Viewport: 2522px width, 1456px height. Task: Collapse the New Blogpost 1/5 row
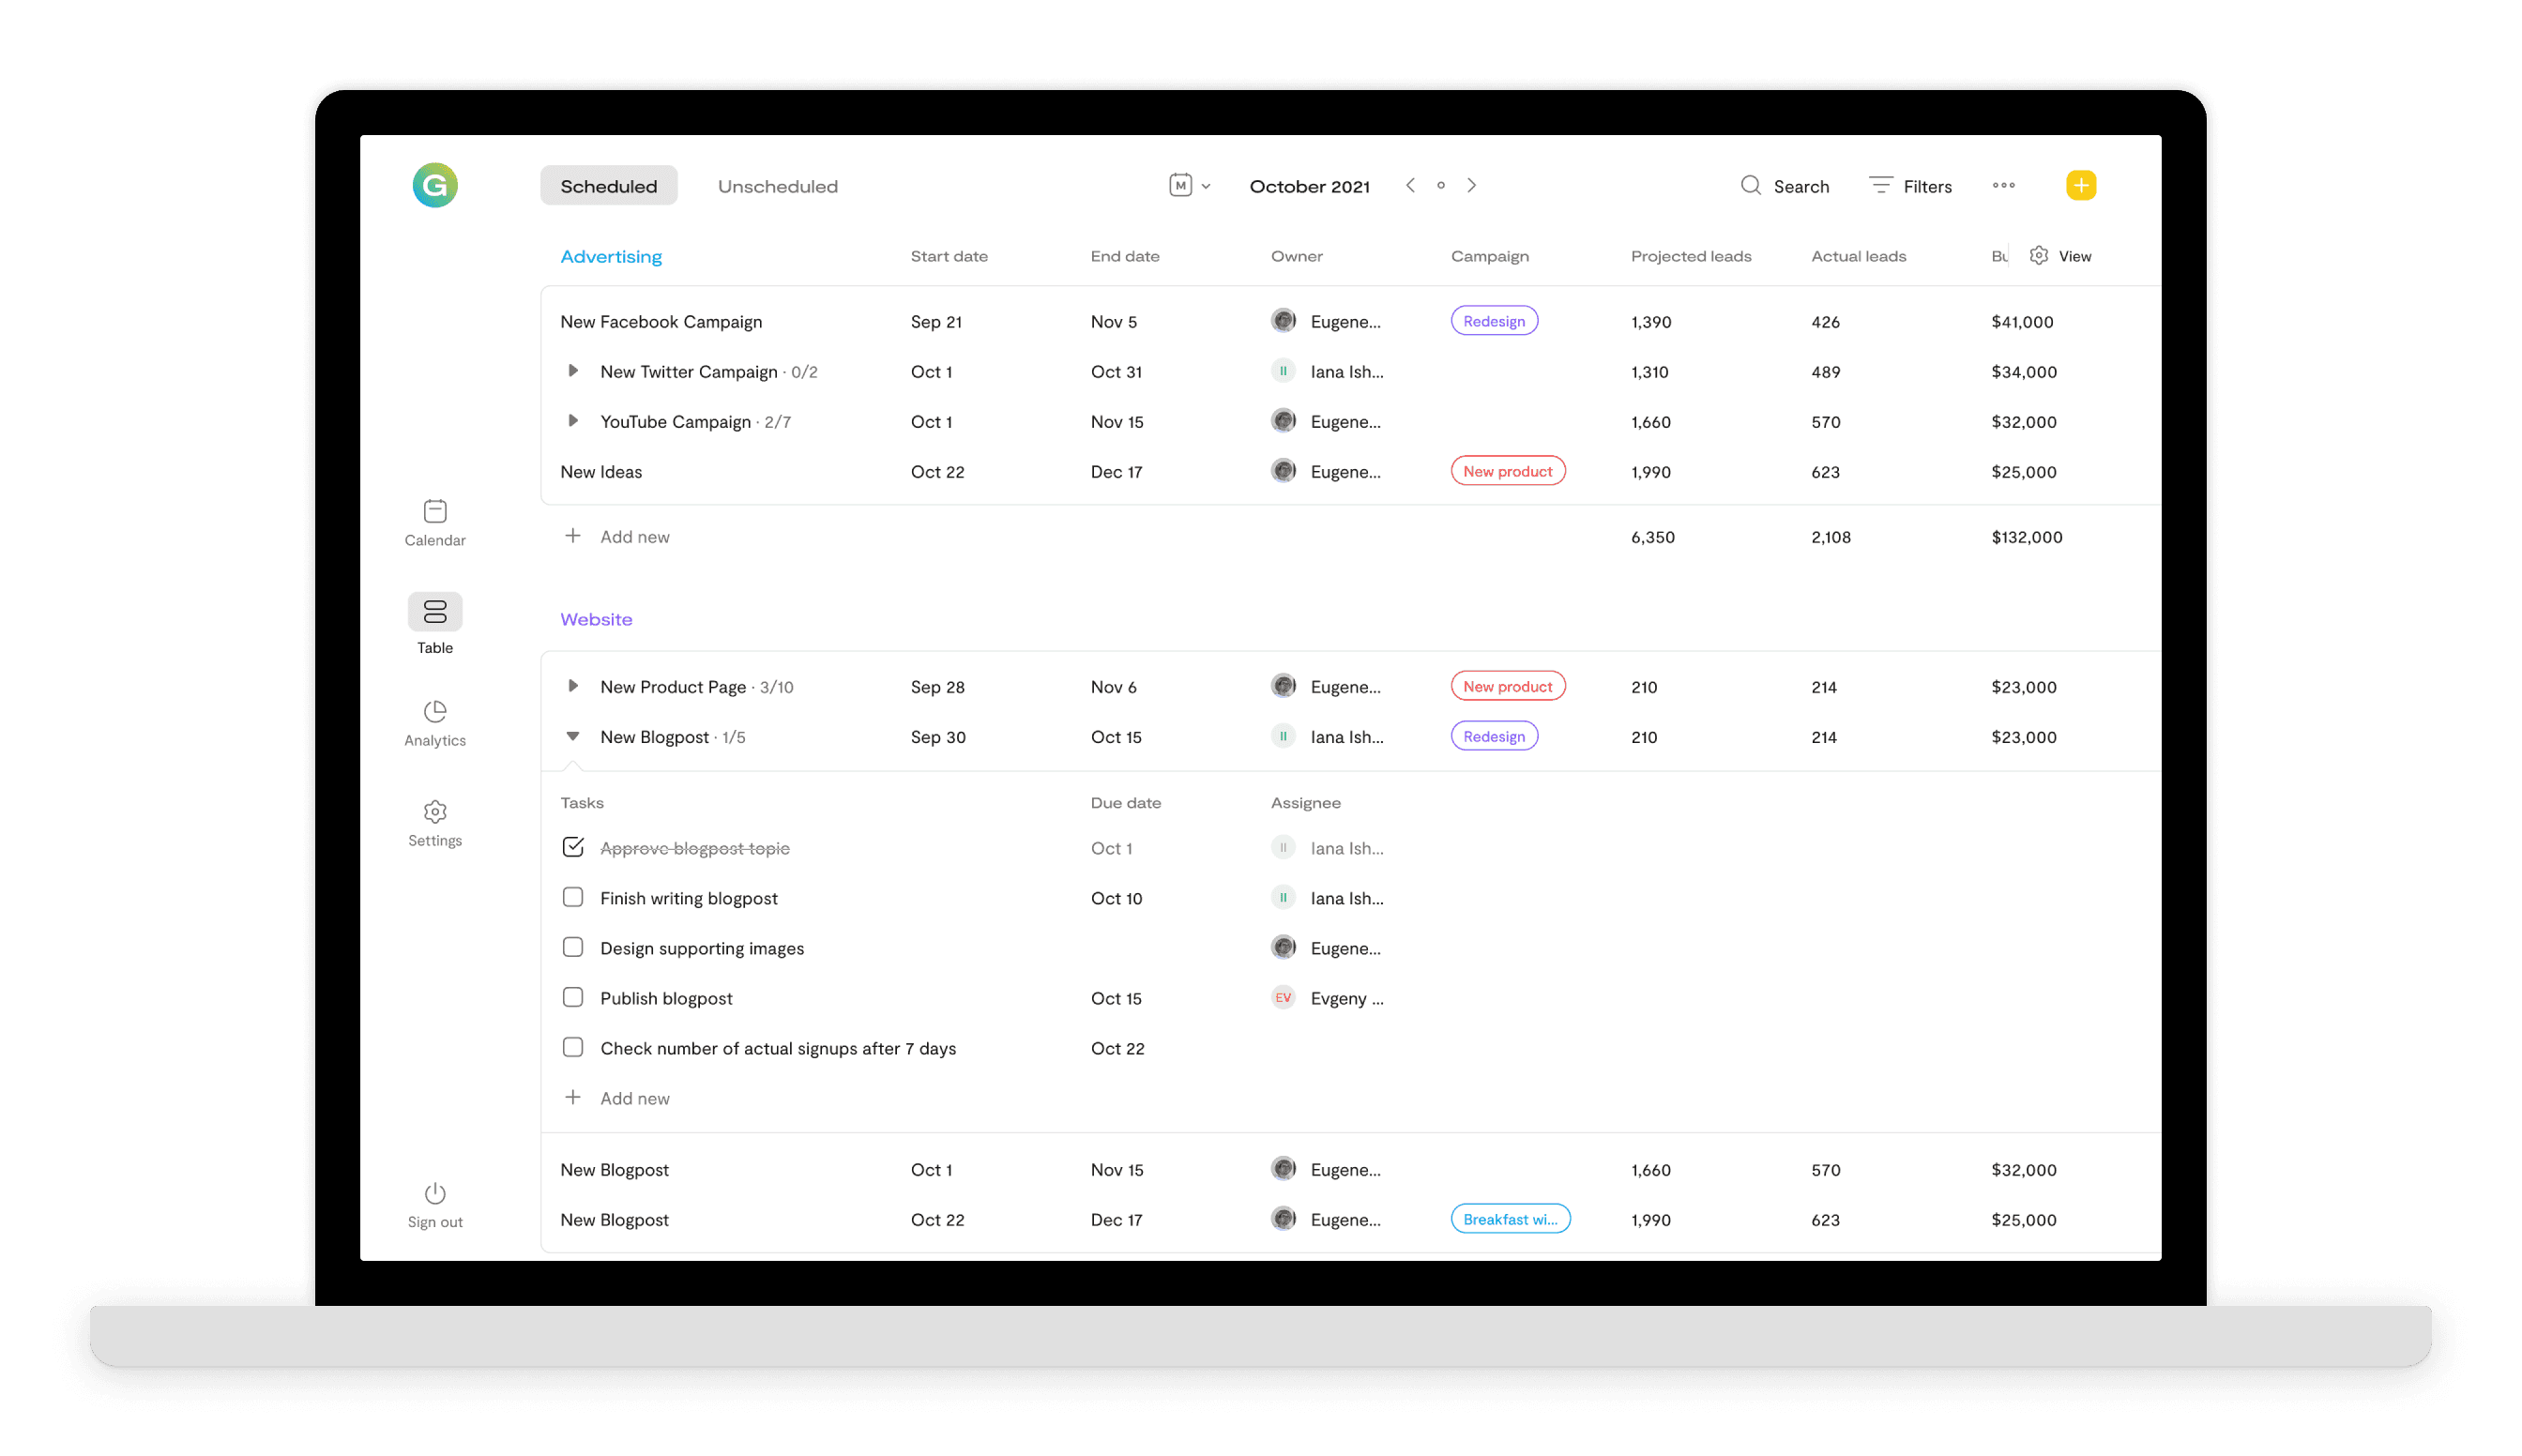coord(573,736)
